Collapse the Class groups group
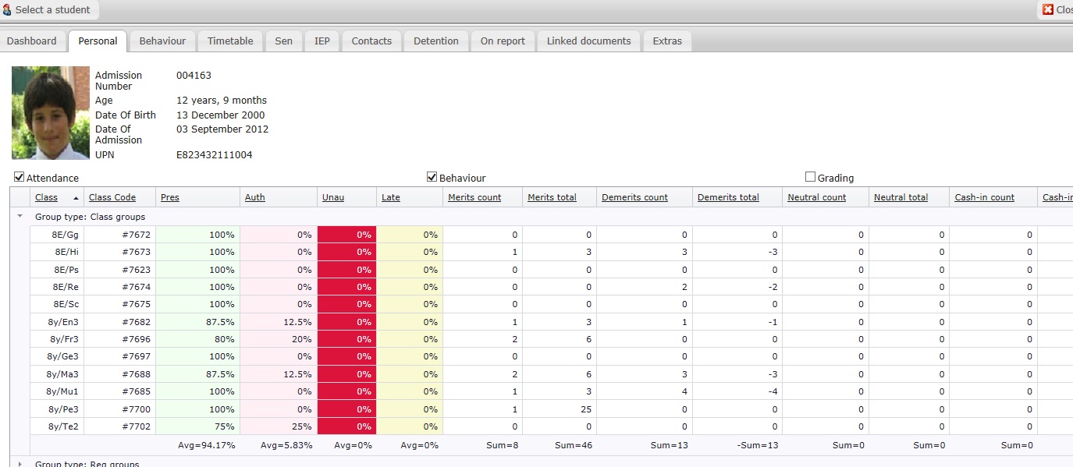1073x467 pixels. coord(20,216)
